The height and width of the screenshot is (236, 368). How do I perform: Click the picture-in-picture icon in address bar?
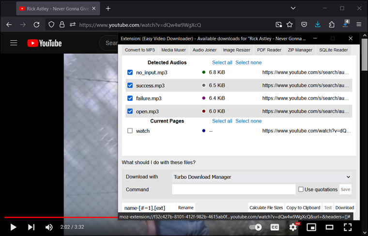(x=279, y=24)
